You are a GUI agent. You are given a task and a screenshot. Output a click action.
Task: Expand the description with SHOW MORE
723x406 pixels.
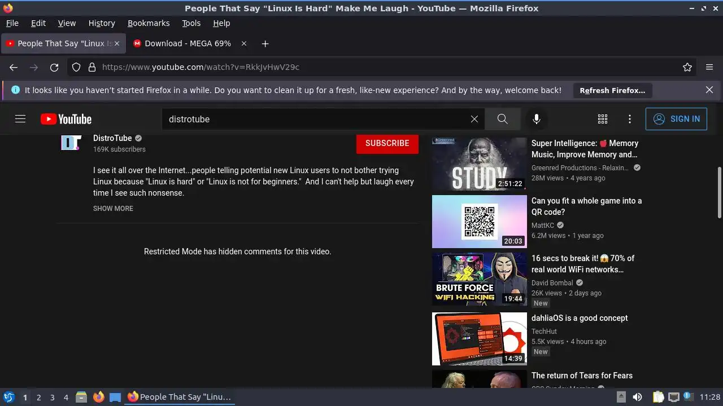point(113,209)
